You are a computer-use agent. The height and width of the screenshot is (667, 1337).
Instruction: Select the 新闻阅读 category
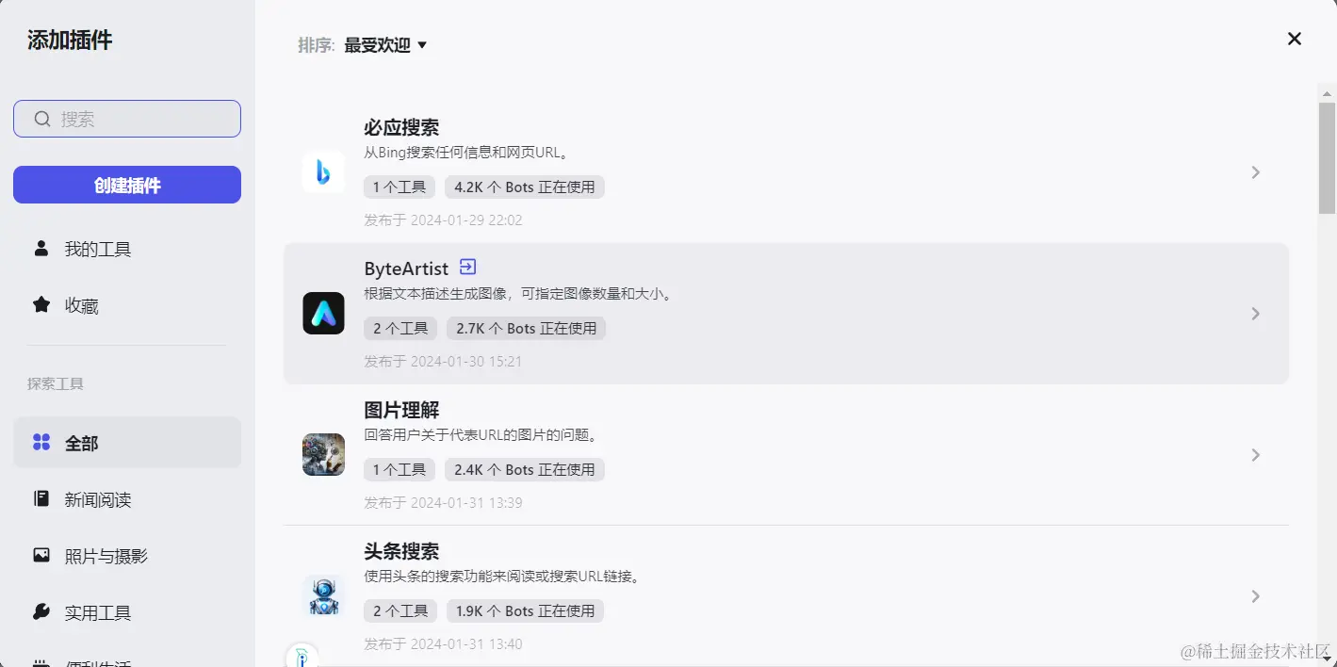point(97,499)
